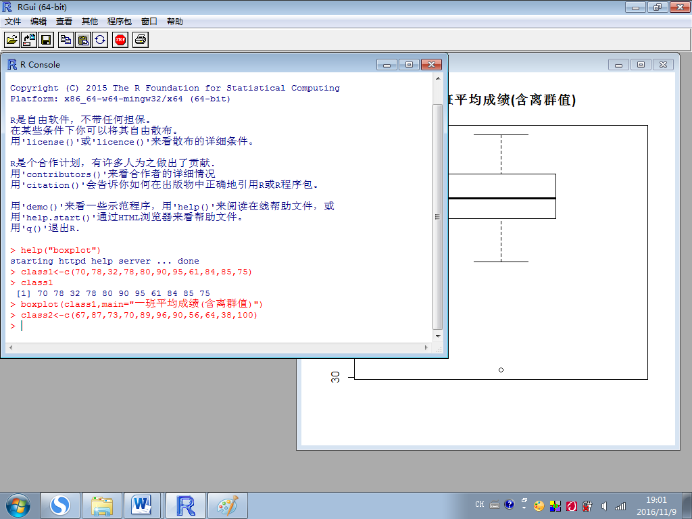Open the 程序包 menu
The width and height of the screenshot is (692, 519).
119,22
